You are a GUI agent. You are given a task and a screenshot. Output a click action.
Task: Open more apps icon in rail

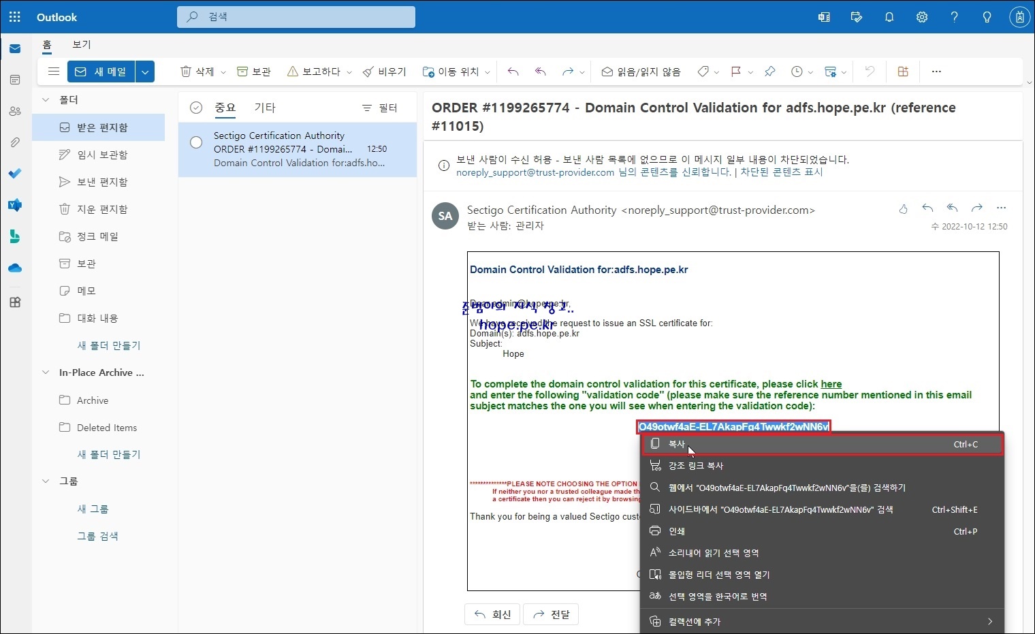(x=15, y=302)
